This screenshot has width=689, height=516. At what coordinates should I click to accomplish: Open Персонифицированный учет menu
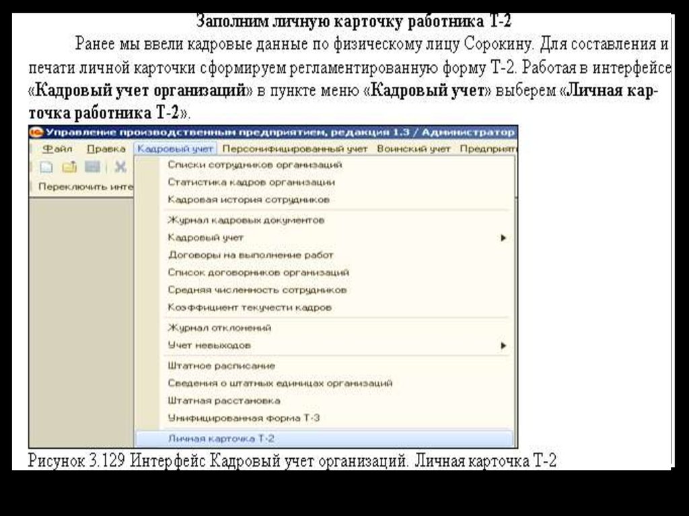295,149
